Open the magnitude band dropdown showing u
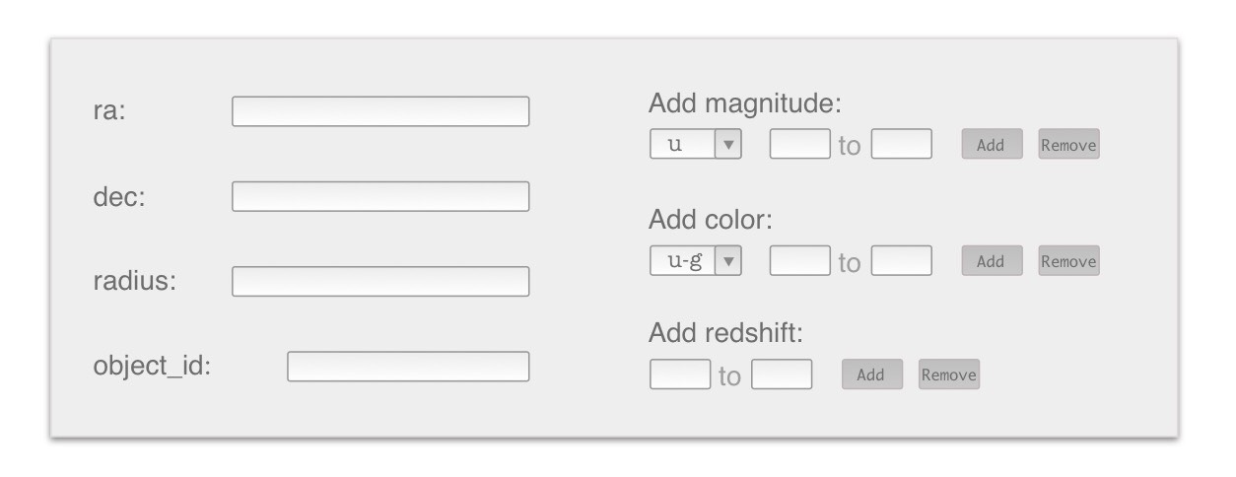The image size is (1236, 477). click(695, 145)
